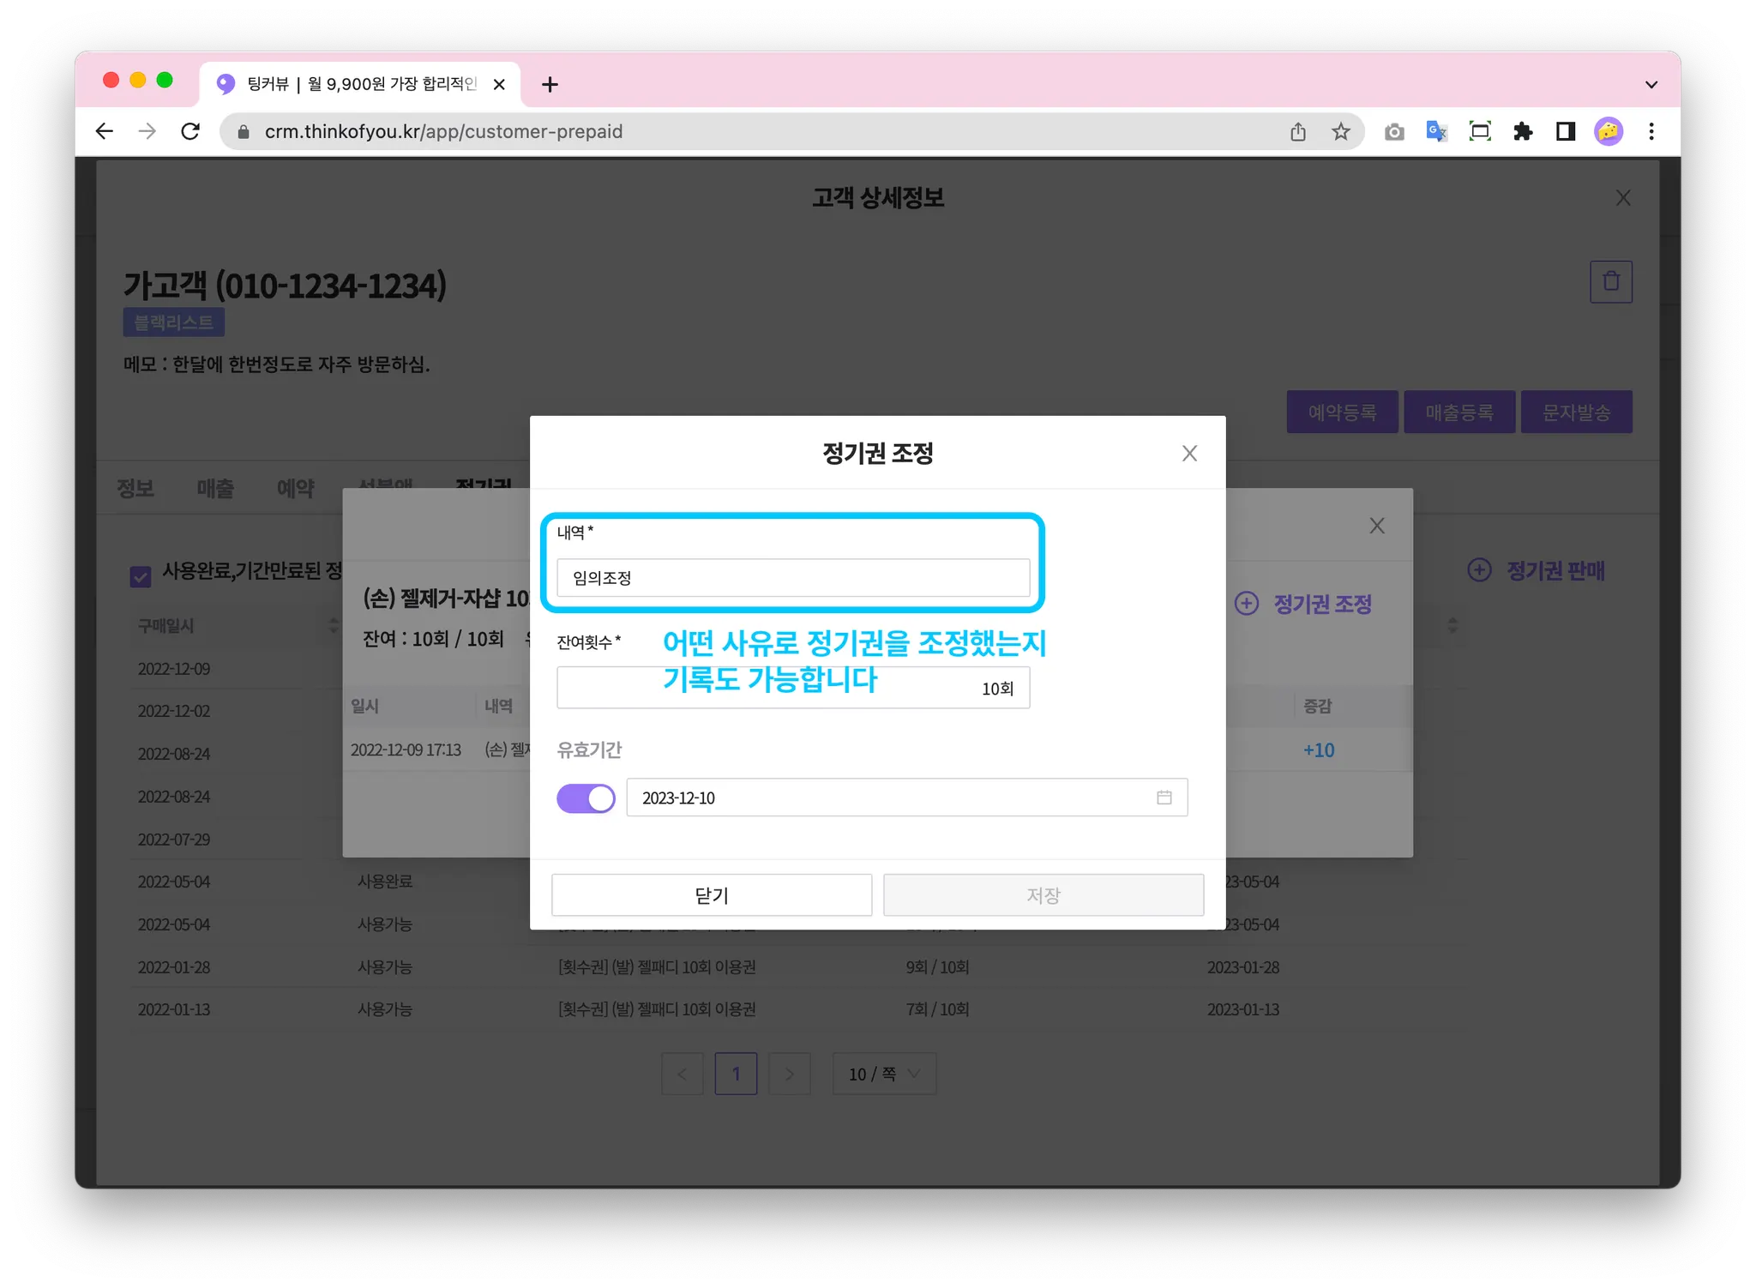Switch to the 매출 tab
Screen dimensions: 1756x1288
coord(215,489)
